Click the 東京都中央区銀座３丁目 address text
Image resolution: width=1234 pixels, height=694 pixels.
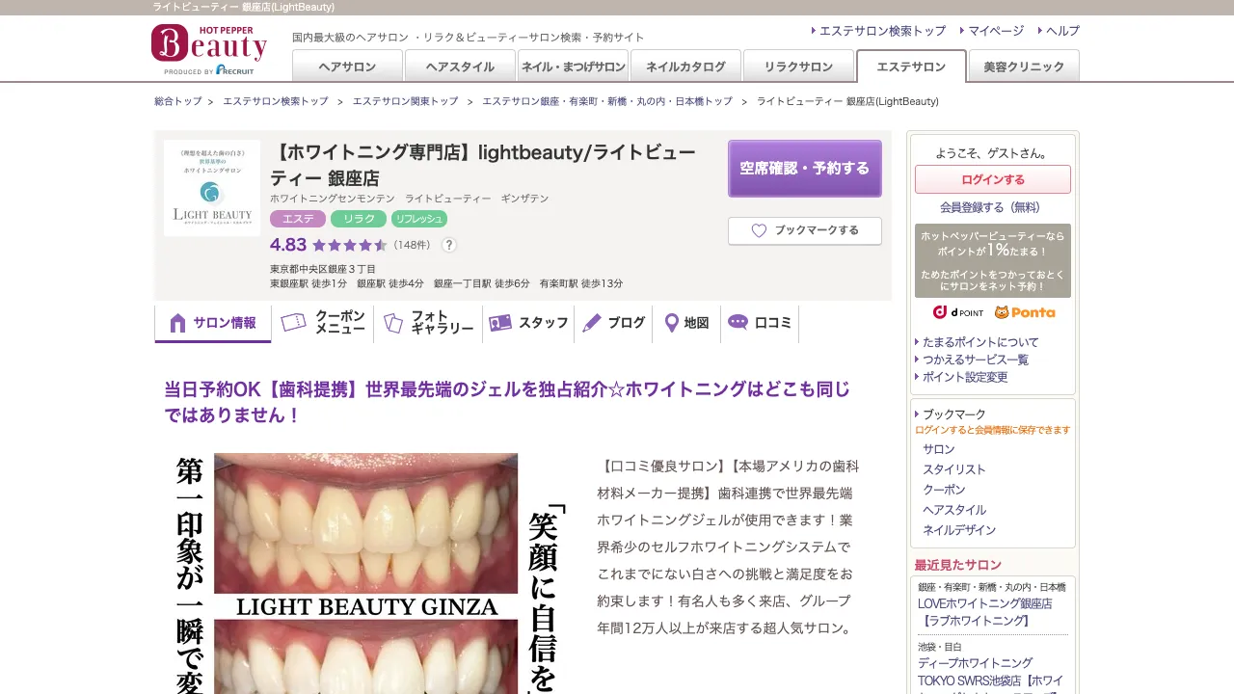click(x=323, y=269)
